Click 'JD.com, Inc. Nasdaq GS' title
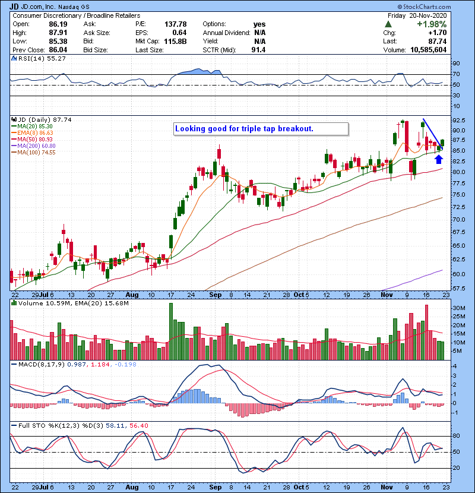 click(55, 7)
